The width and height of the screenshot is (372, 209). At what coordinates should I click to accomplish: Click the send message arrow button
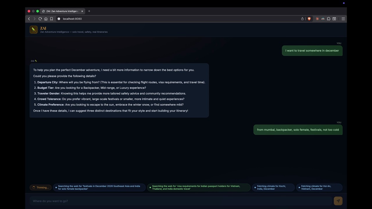coord(338,201)
